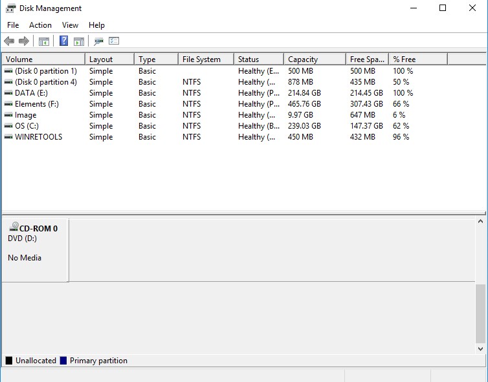
Task: Click the 214.45 GB free space cell
Action: (366, 93)
